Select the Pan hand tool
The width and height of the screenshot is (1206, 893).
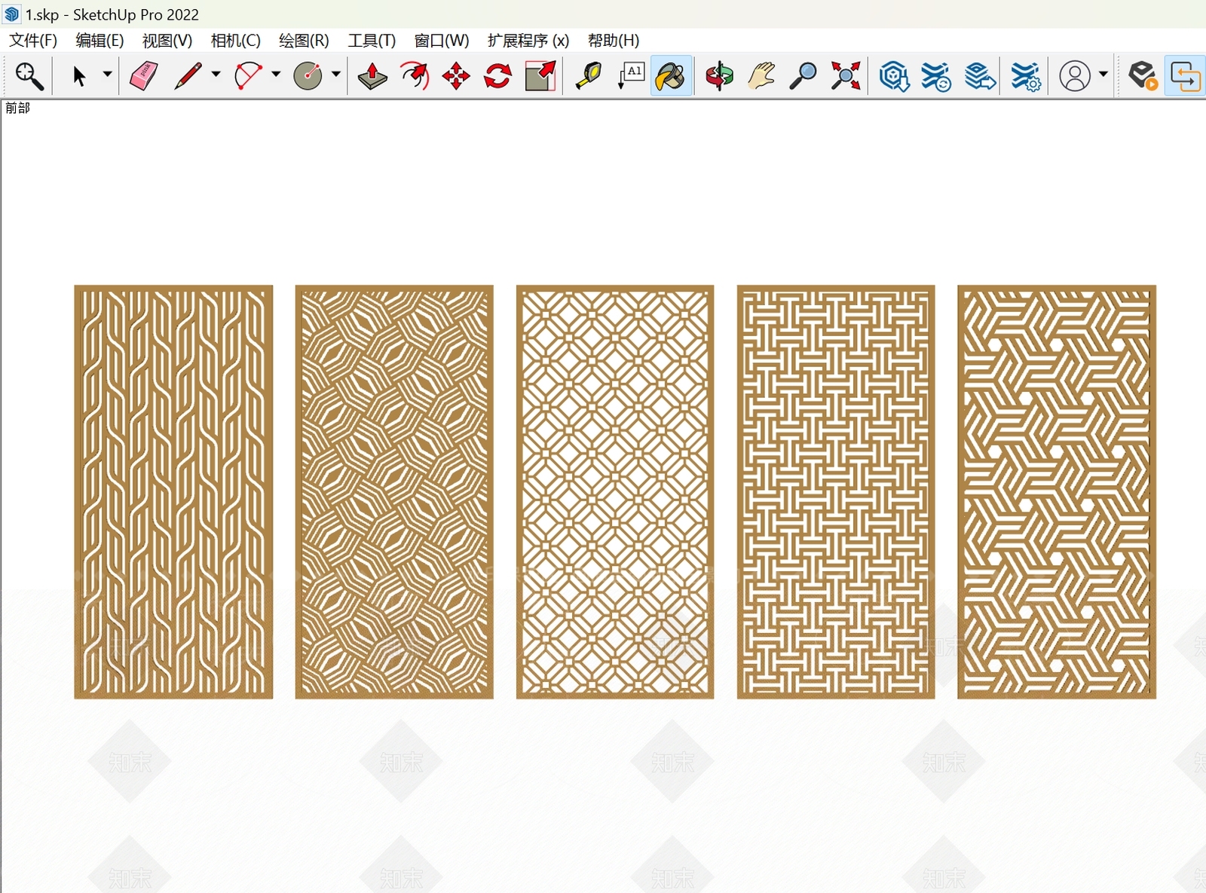pos(762,76)
